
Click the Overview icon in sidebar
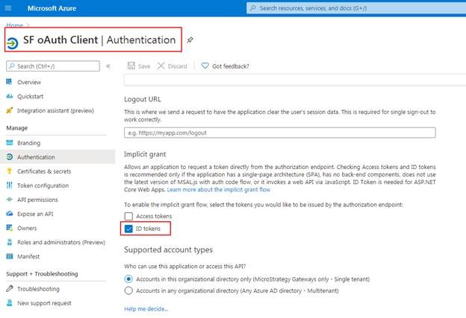pos(10,82)
